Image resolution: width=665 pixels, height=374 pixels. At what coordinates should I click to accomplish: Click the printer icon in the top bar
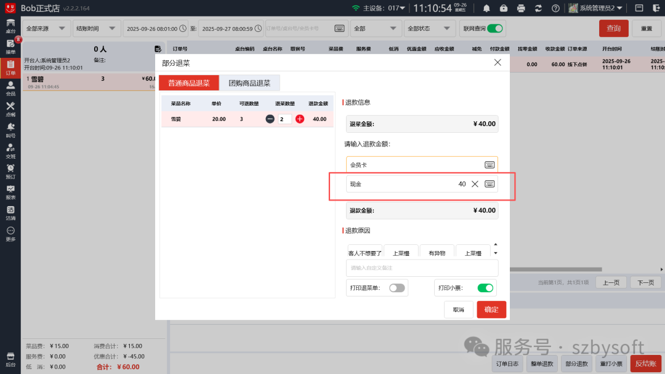(522, 8)
